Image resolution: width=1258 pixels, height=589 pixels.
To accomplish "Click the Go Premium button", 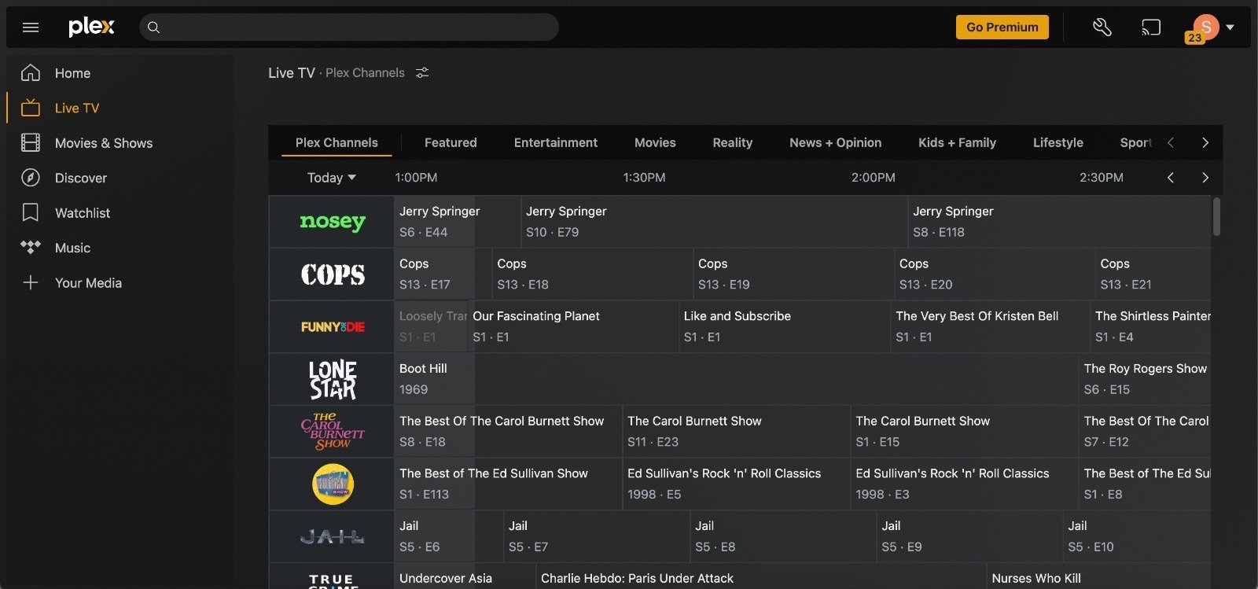I will [x=1002, y=27].
